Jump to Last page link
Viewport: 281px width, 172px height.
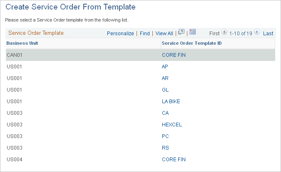pyautogui.click(x=268, y=34)
